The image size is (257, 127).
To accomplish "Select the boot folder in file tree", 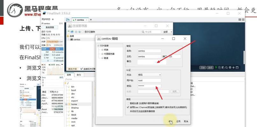I will (x=74, y=90).
